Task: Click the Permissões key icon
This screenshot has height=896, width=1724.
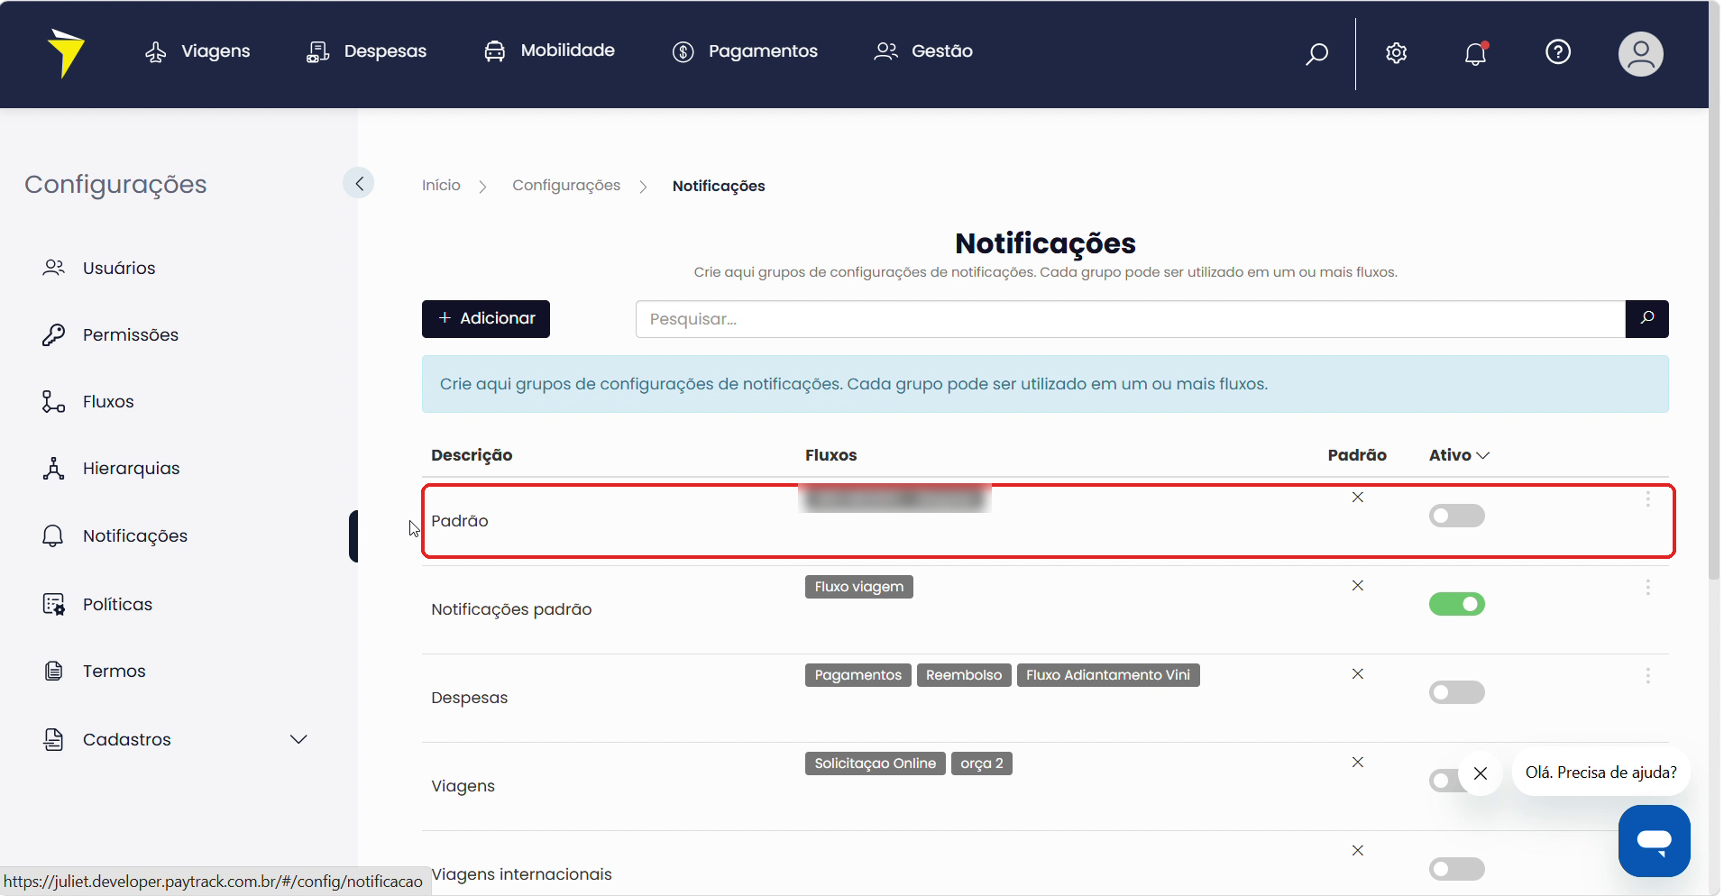Action: 53,334
